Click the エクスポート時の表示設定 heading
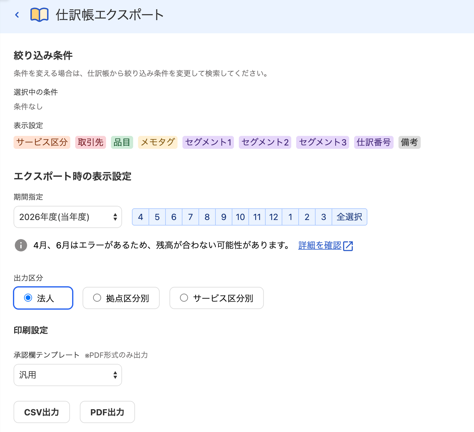 (73, 176)
